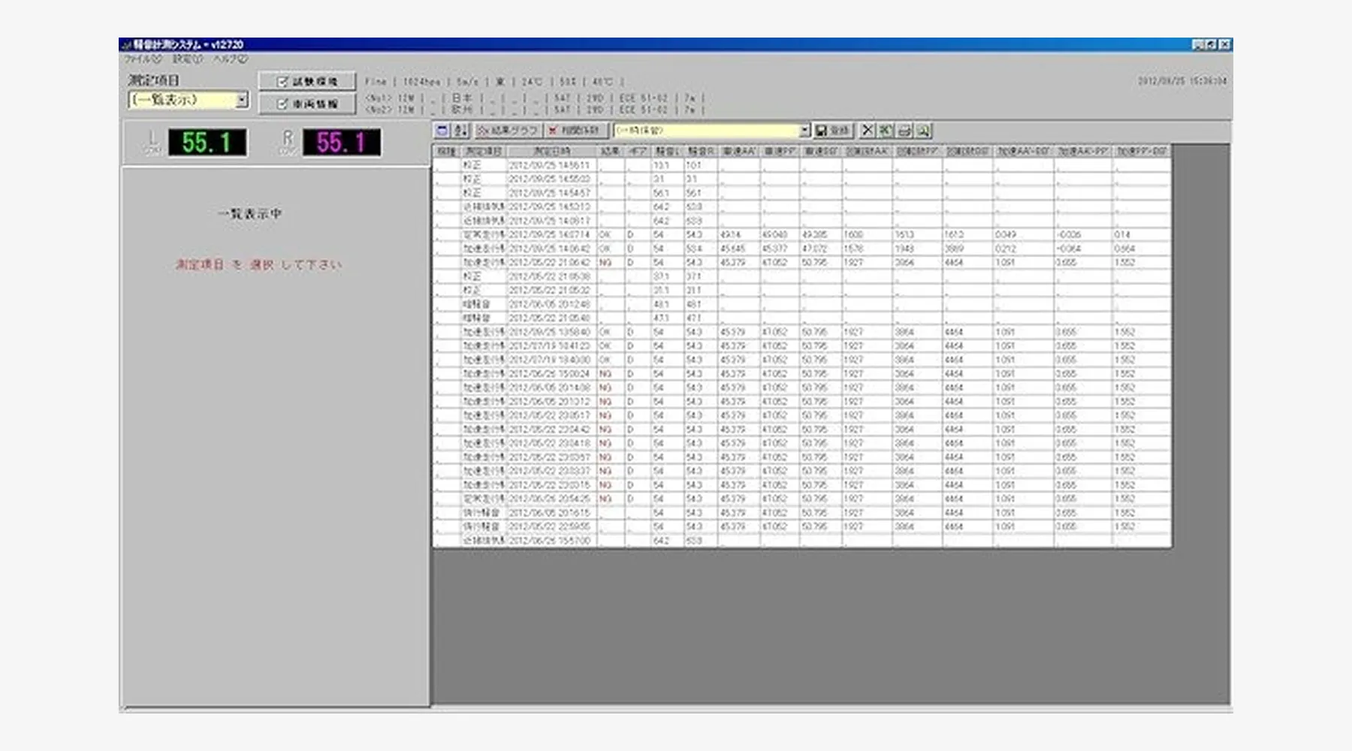This screenshot has height=751, width=1352.
Task: Open the ヘルプ menu
Action: click(x=230, y=59)
